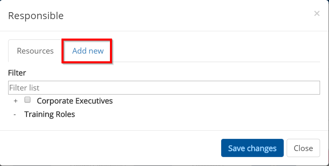Dismiss the dialog with the X icon
The height and width of the screenshot is (166, 329).
click(317, 13)
